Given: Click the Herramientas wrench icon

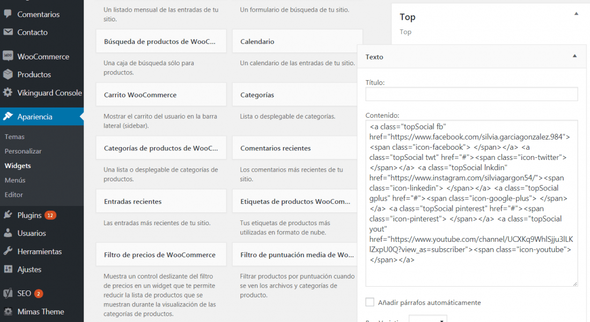Looking at the screenshot, I should click(x=8, y=251).
